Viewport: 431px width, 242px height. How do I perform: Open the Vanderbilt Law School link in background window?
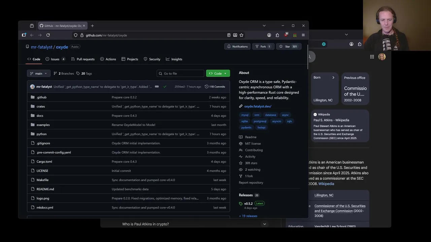coord(335,226)
